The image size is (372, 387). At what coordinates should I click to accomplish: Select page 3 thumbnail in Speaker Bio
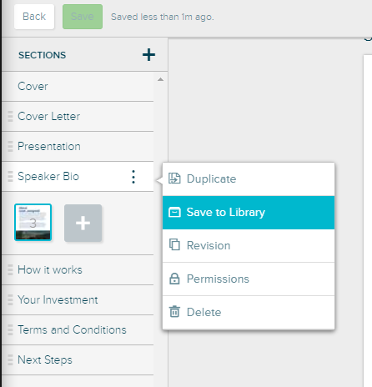[x=33, y=222]
